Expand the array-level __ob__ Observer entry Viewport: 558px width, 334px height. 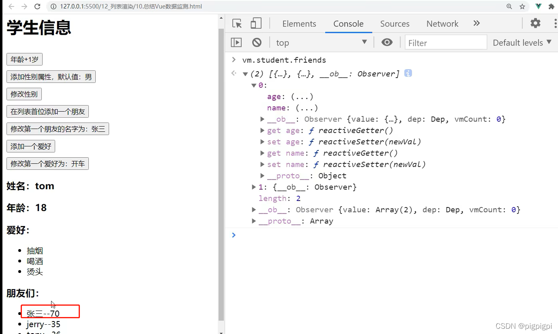(254, 210)
